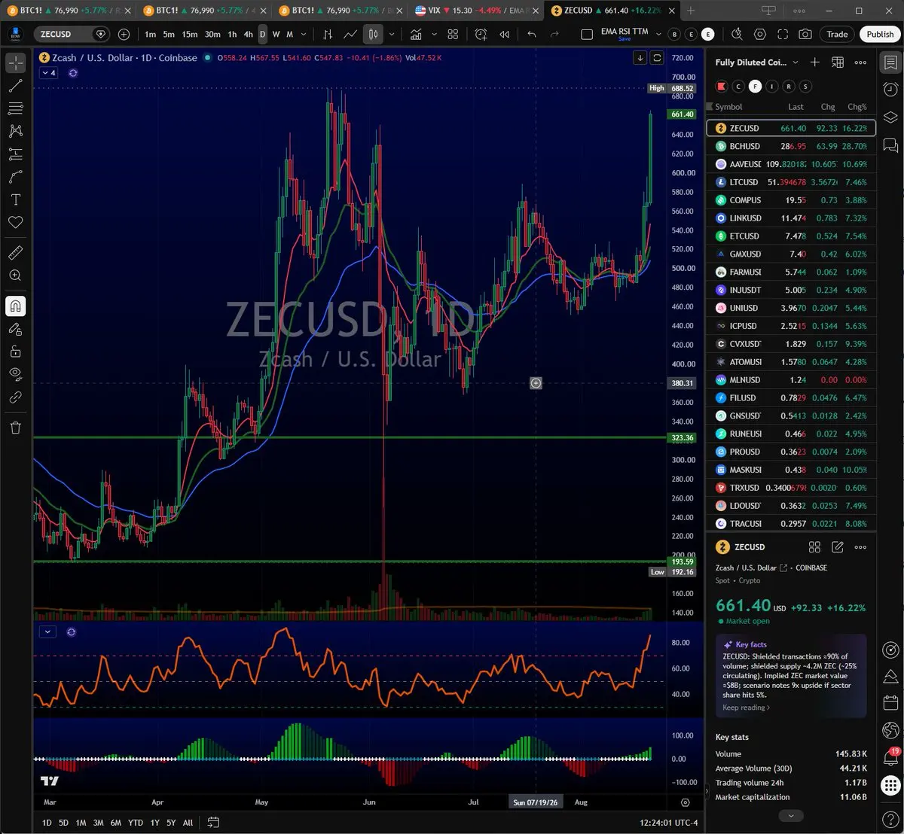Screen dimensions: 904x834
Task: Select the red flag watchlist filter
Action: pos(721,87)
